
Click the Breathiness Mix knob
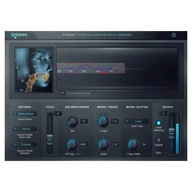pos(72,122)
